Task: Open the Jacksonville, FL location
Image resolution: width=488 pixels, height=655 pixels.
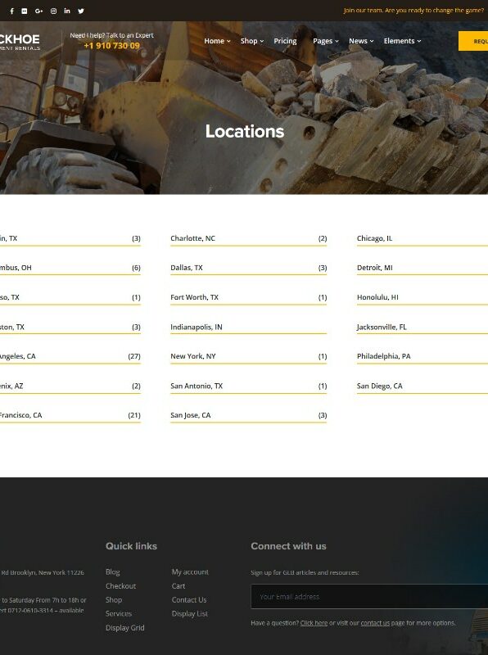Action: pyautogui.click(x=422, y=327)
